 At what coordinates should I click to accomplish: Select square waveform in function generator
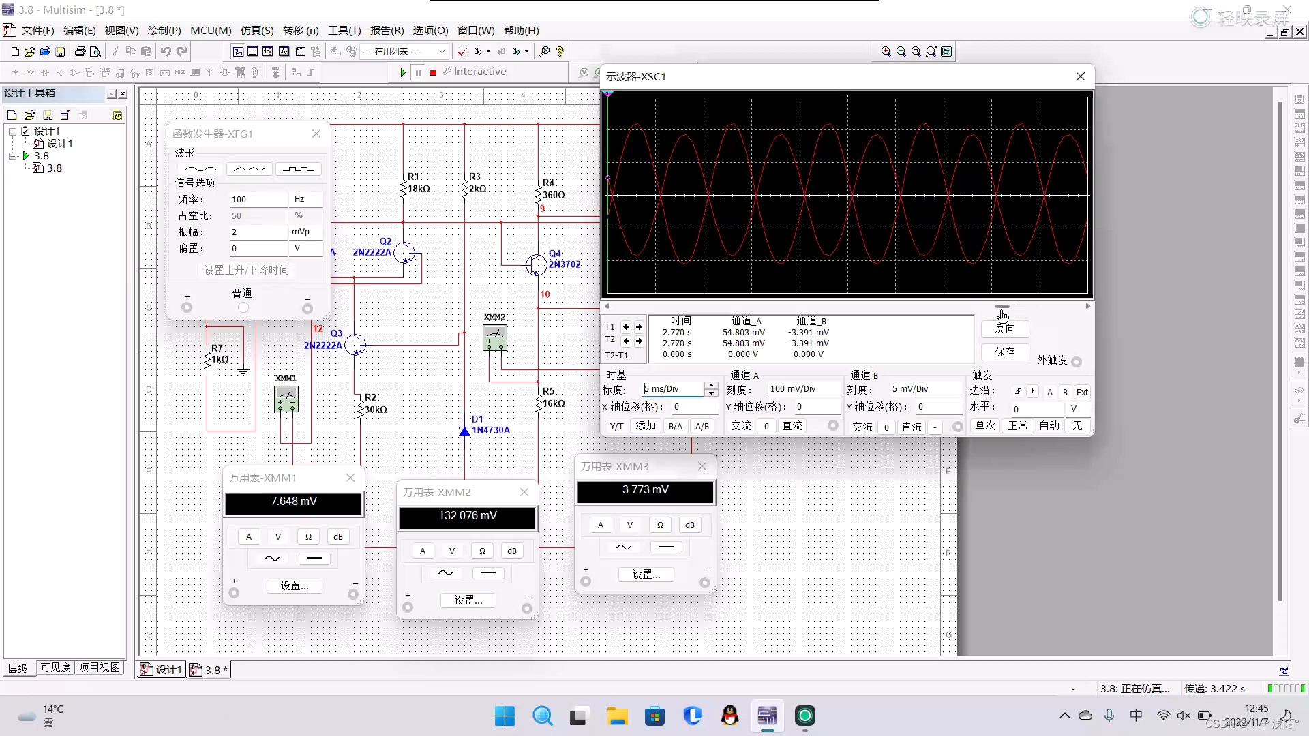click(x=298, y=169)
